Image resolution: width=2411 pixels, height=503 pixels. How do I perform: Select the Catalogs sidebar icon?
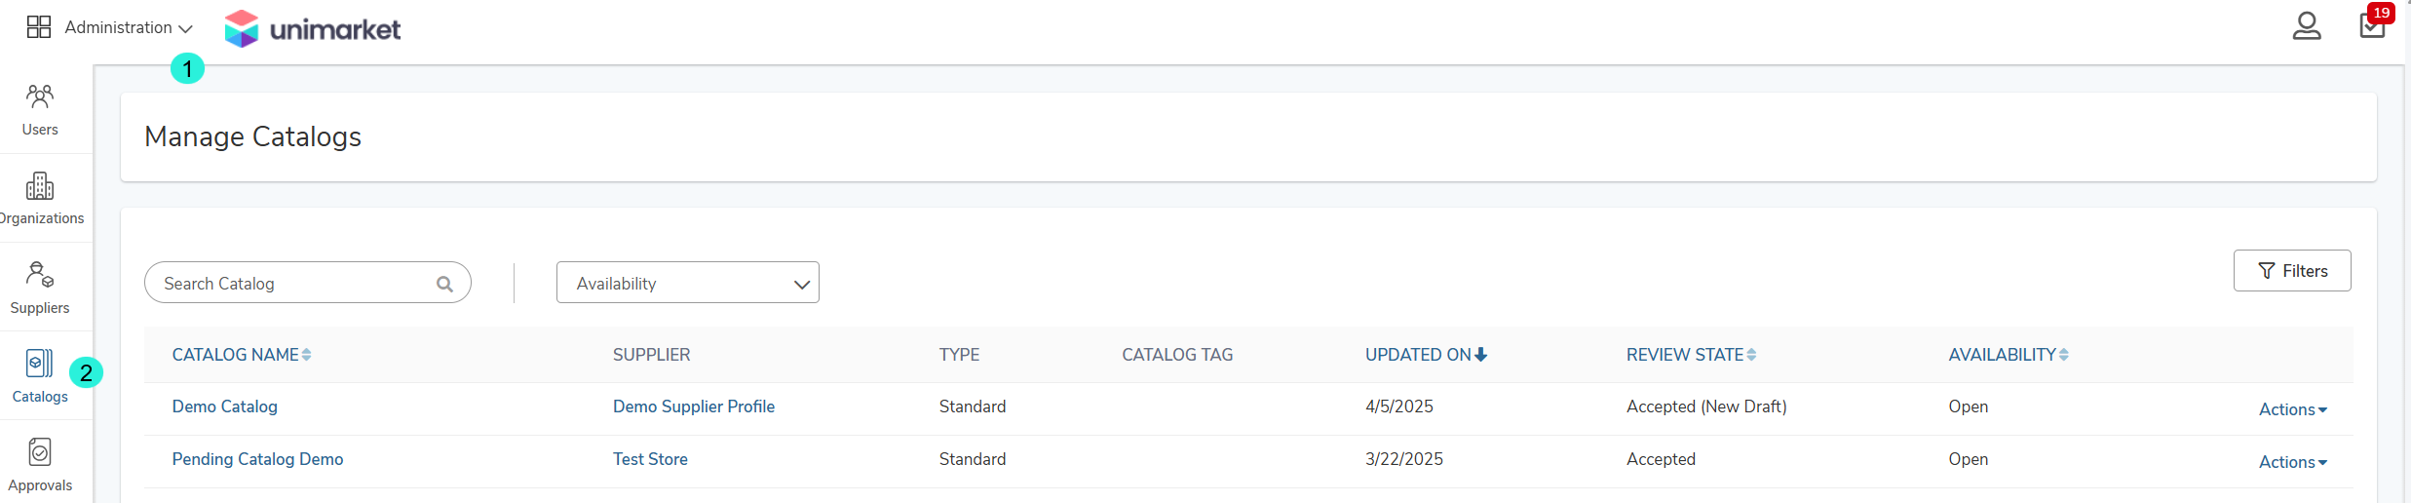40,376
